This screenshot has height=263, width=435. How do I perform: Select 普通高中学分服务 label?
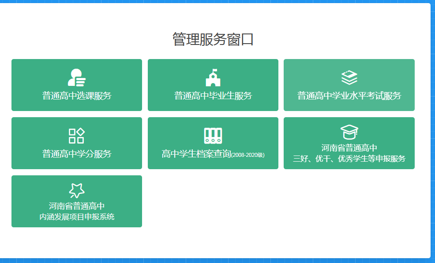[x=77, y=154]
